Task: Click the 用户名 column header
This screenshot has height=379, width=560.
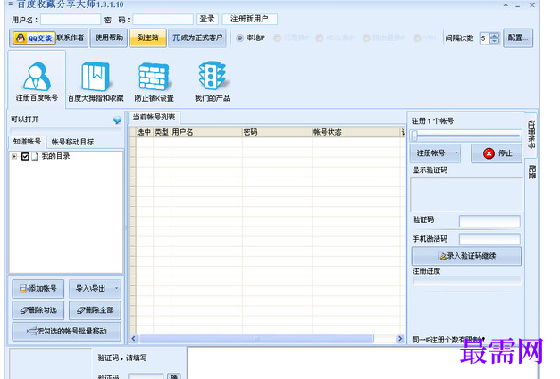Action: pyautogui.click(x=206, y=132)
